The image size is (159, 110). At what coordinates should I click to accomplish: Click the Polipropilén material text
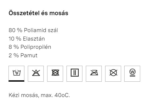36,47
